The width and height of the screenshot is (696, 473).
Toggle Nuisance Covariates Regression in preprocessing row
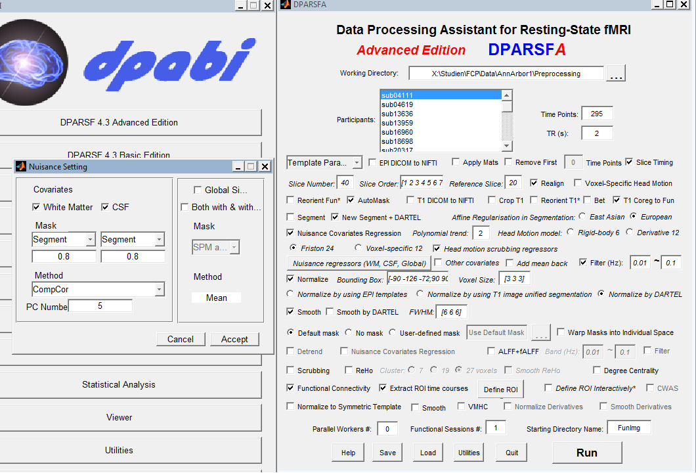(x=290, y=233)
